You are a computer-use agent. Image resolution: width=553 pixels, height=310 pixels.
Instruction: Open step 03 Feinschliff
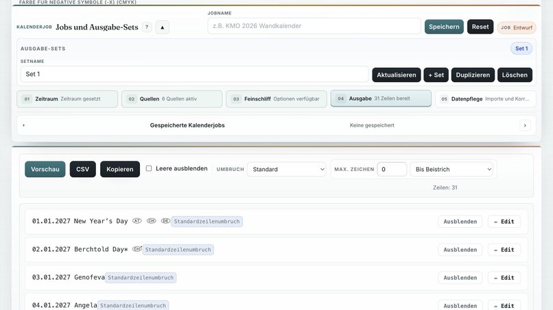point(276,99)
